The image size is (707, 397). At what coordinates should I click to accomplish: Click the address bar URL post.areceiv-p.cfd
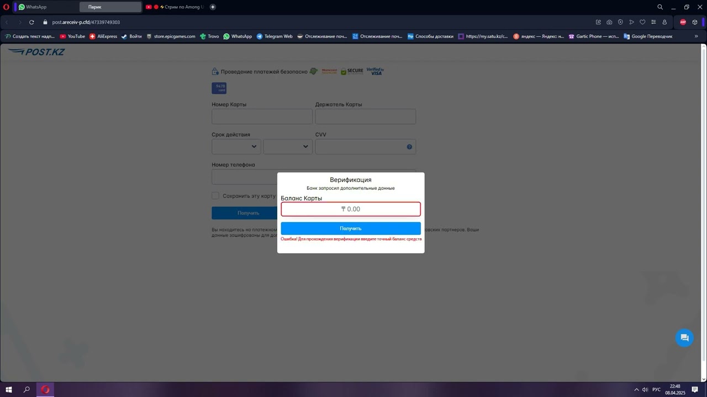pos(86,22)
